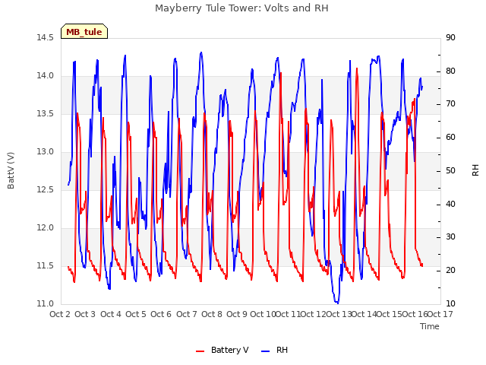Screen dimensions: 486x365
Task: Click the 14.0 left axis tick label
Action: click(x=46, y=76)
